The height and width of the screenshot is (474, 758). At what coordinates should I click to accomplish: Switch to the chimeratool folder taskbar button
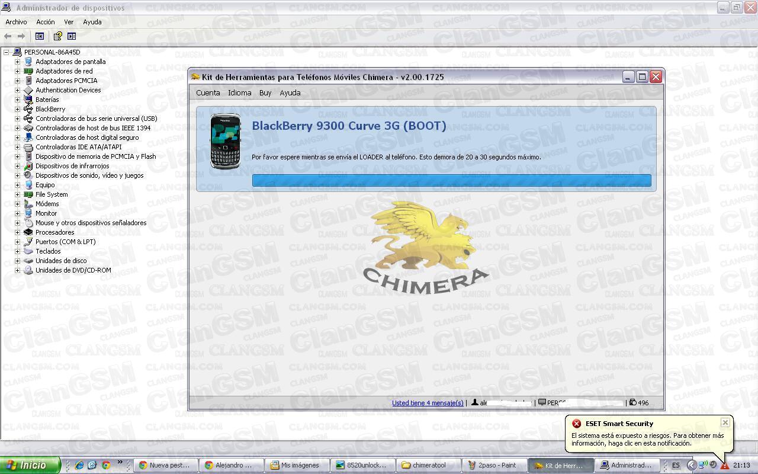point(429,465)
